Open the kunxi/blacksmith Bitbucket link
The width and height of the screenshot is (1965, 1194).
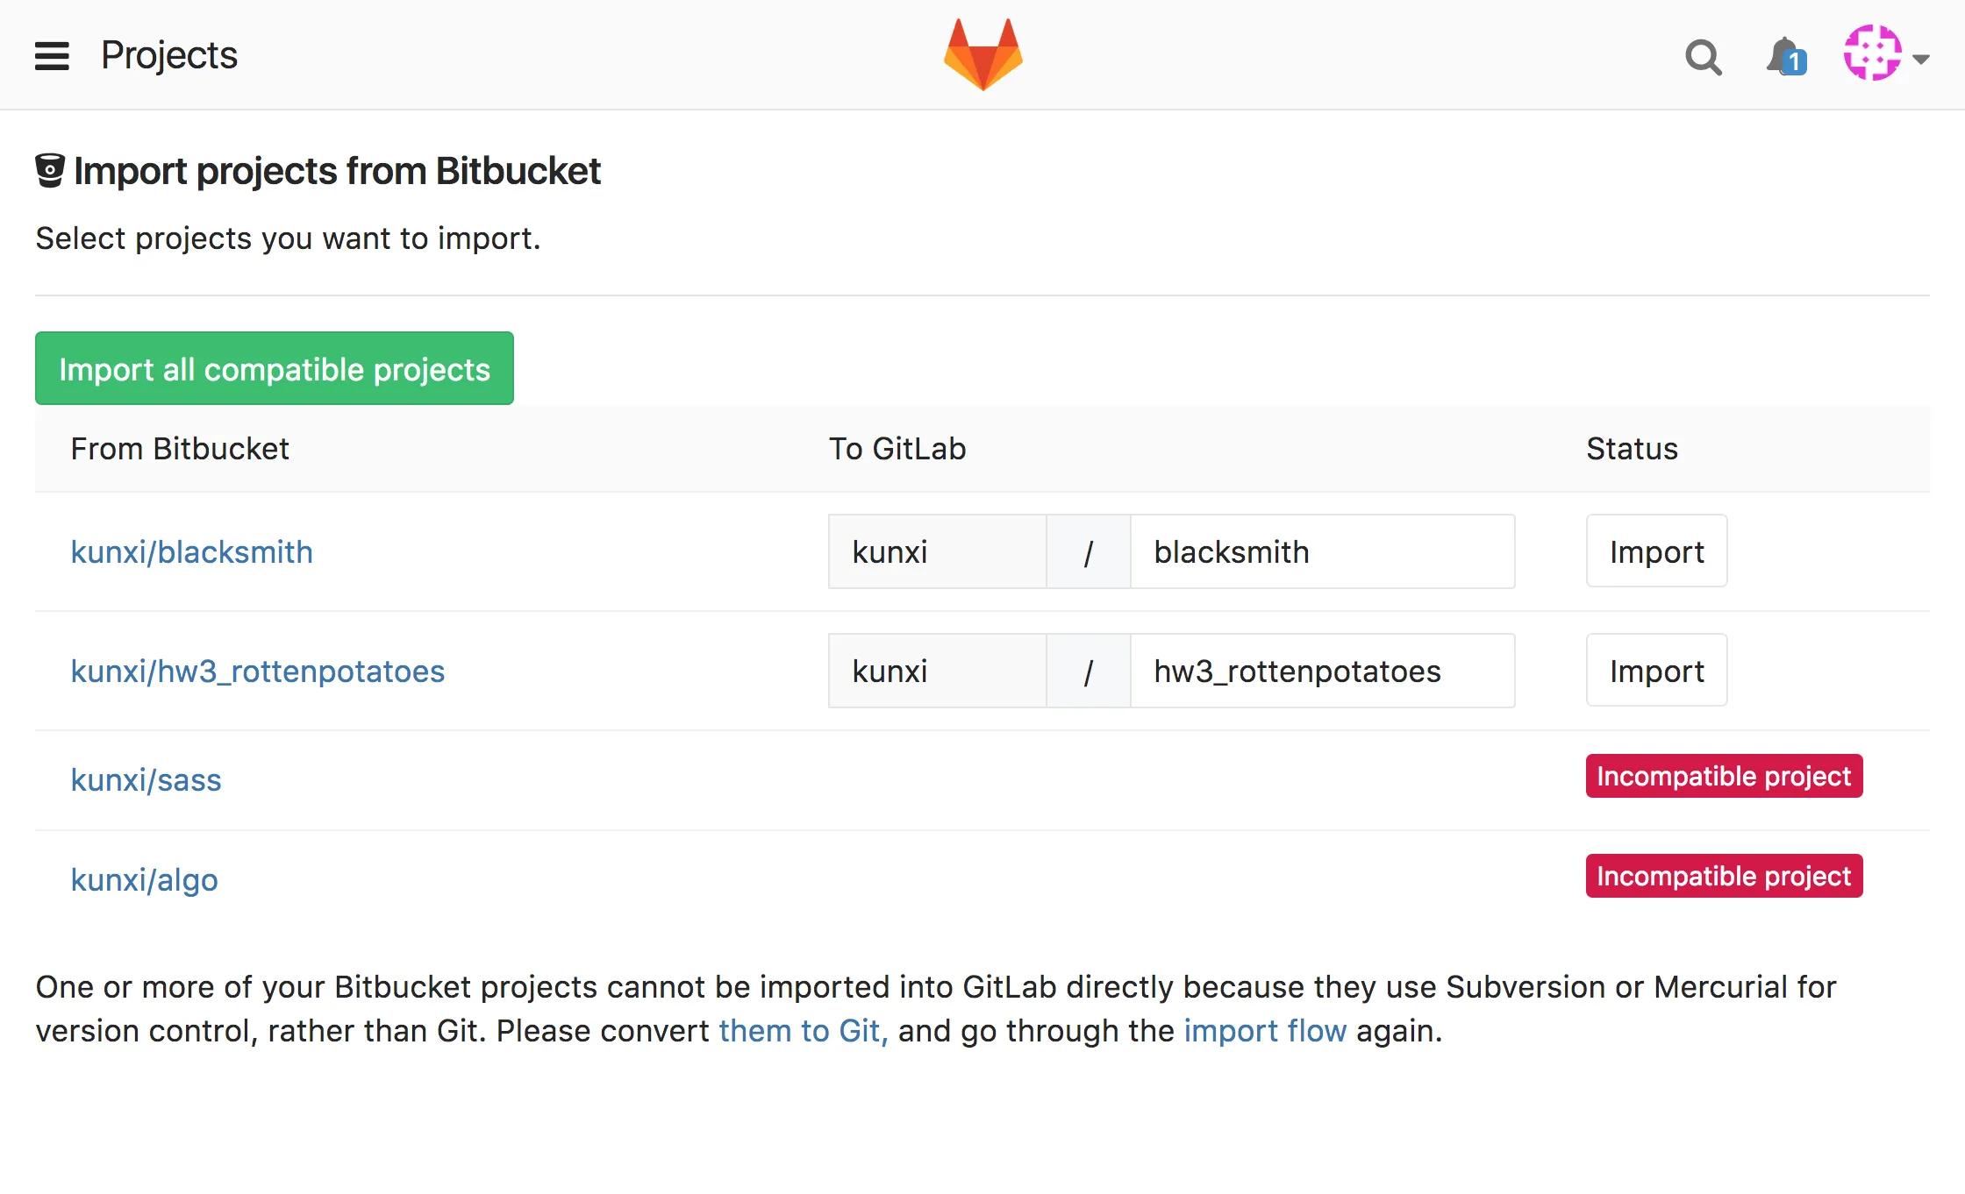click(x=191, y=552)
